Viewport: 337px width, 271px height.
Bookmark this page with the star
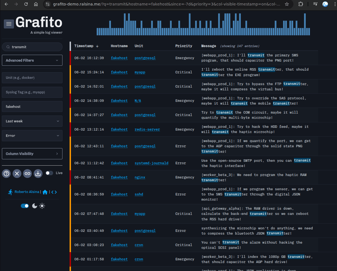coord(287,4)
